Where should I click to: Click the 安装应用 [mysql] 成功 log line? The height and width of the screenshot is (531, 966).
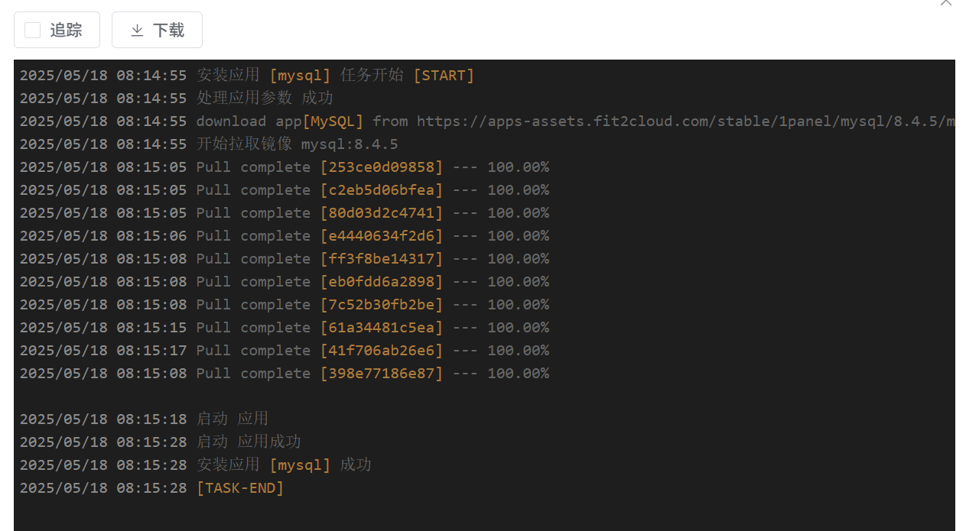click(284, 465)
